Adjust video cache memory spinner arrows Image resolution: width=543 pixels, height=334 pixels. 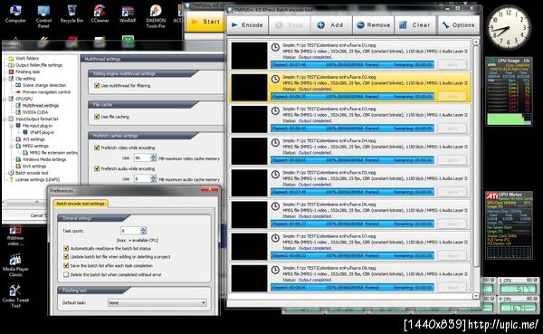pos(154,158)
